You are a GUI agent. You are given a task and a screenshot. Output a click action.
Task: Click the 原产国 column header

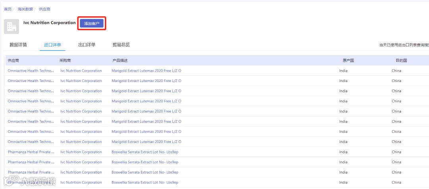click(348, 61)
